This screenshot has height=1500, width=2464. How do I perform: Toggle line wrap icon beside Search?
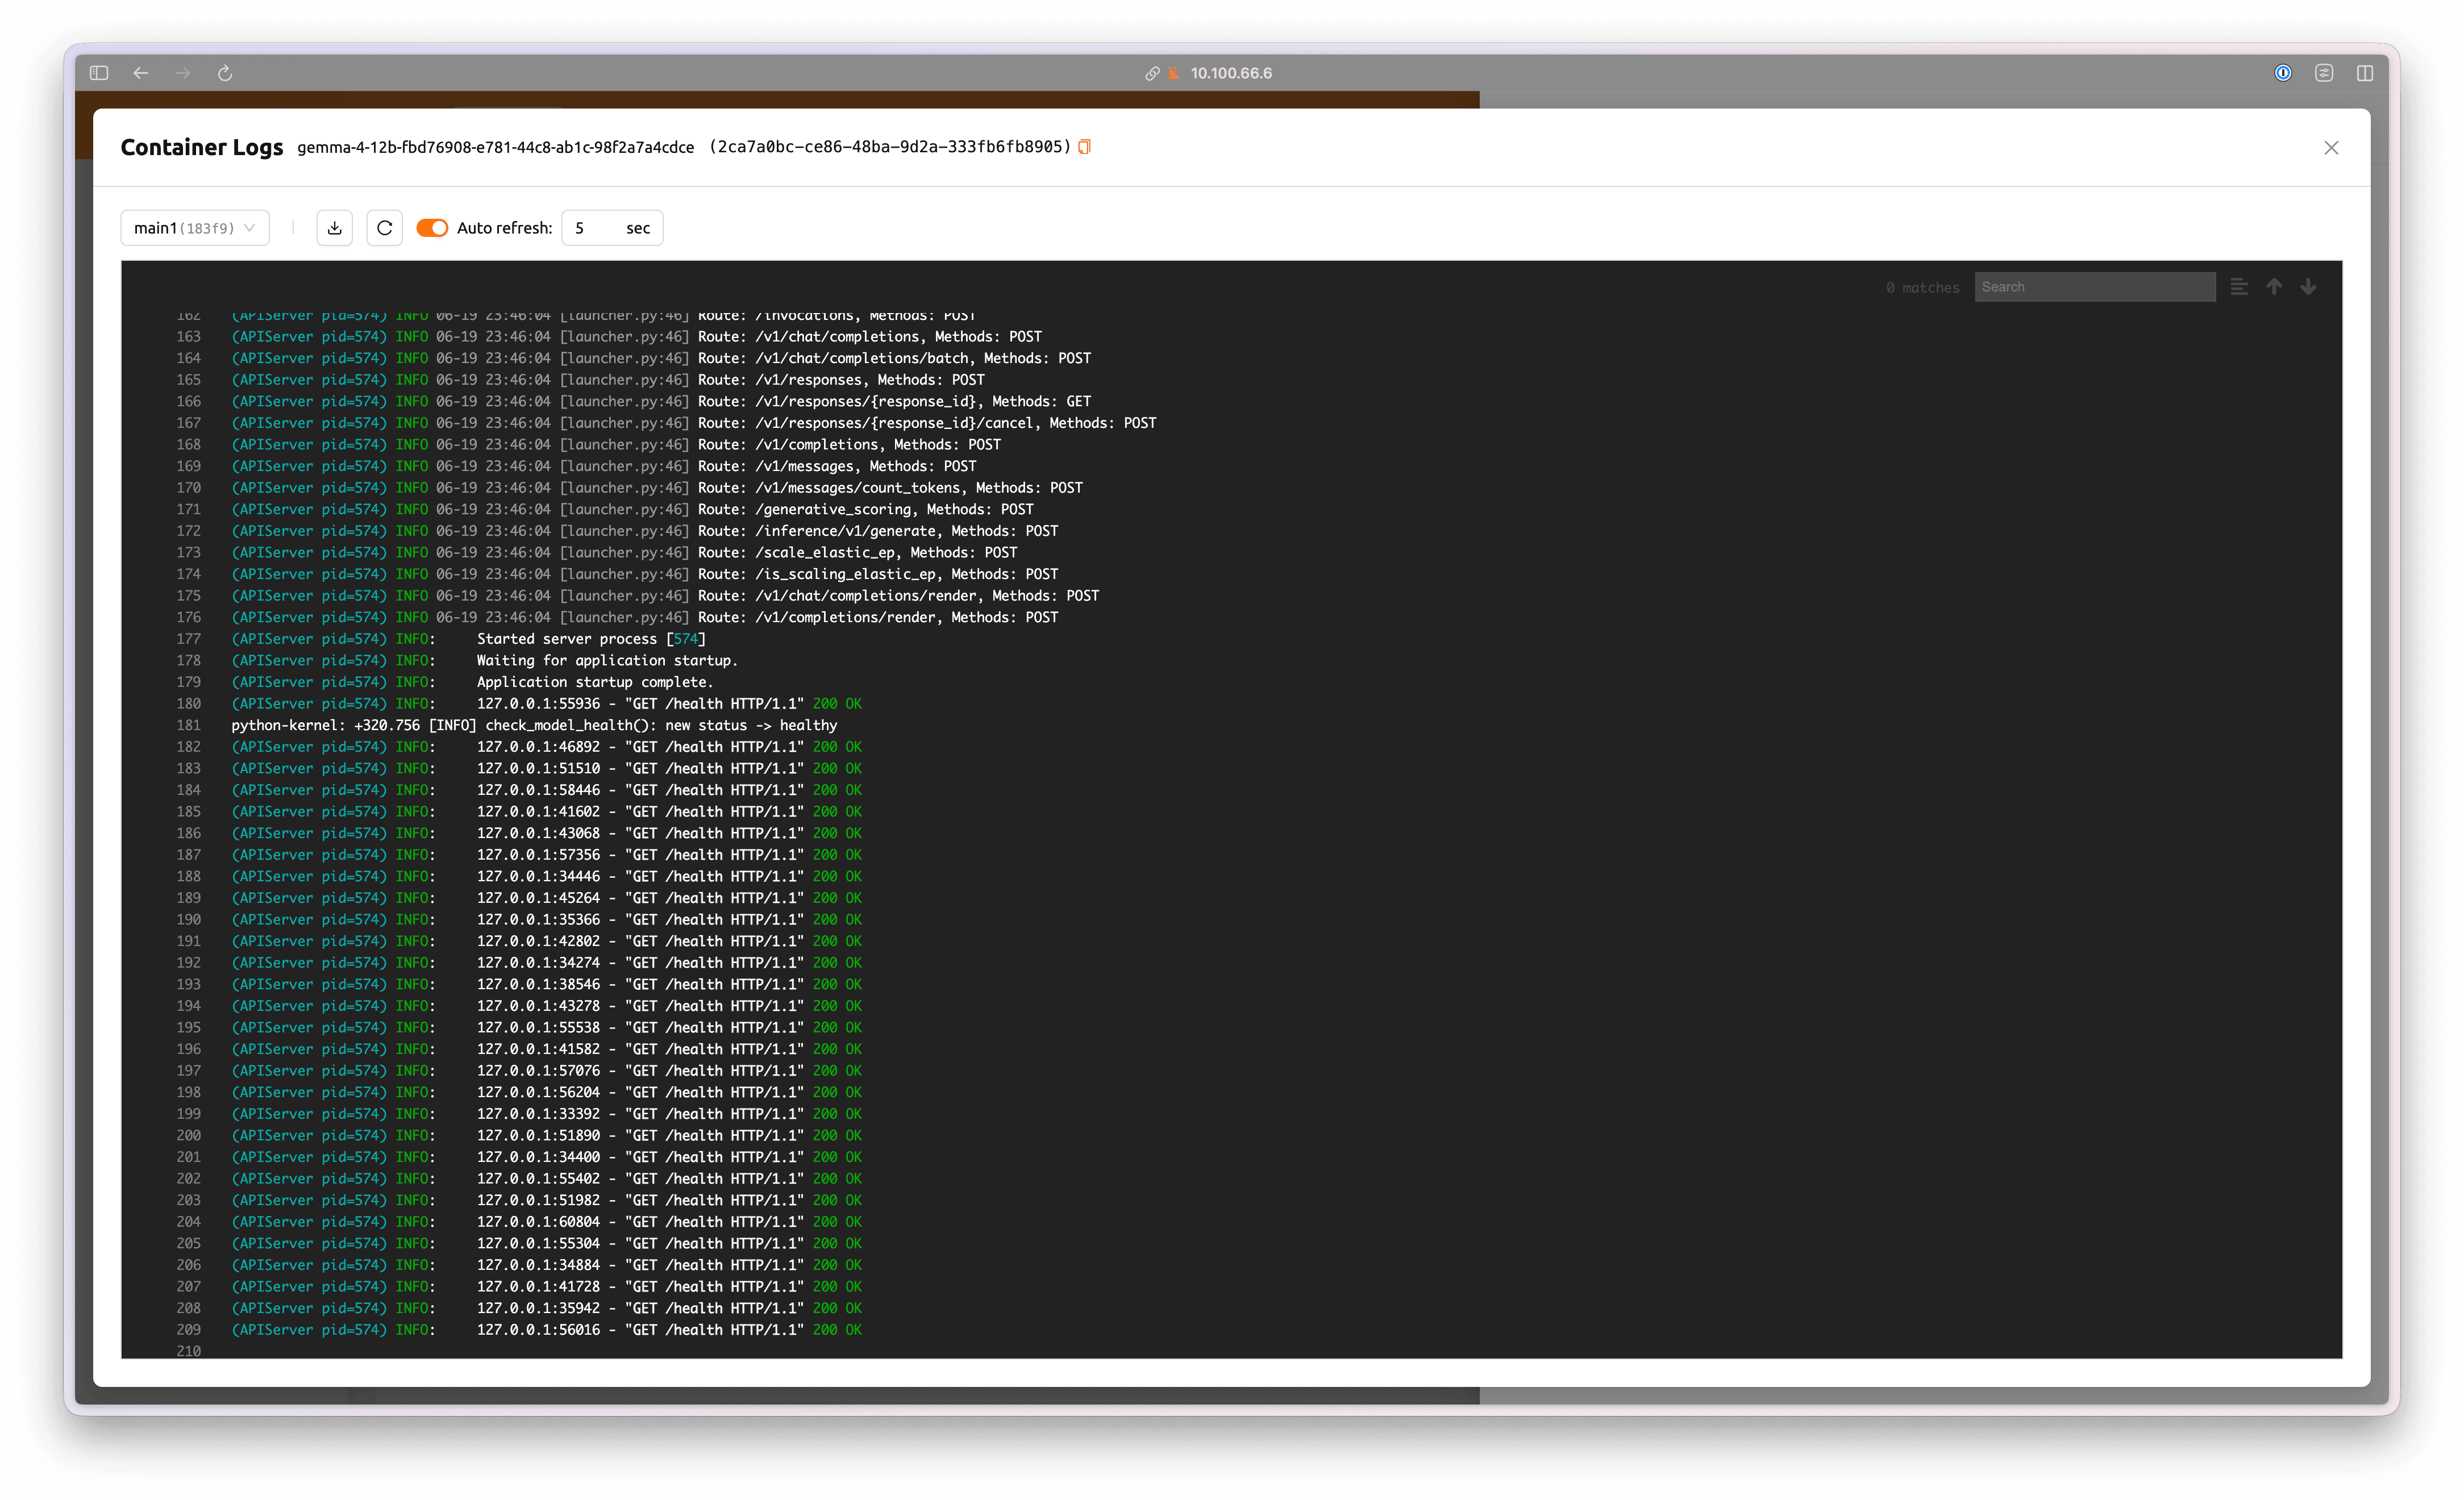coord(2239,287)
